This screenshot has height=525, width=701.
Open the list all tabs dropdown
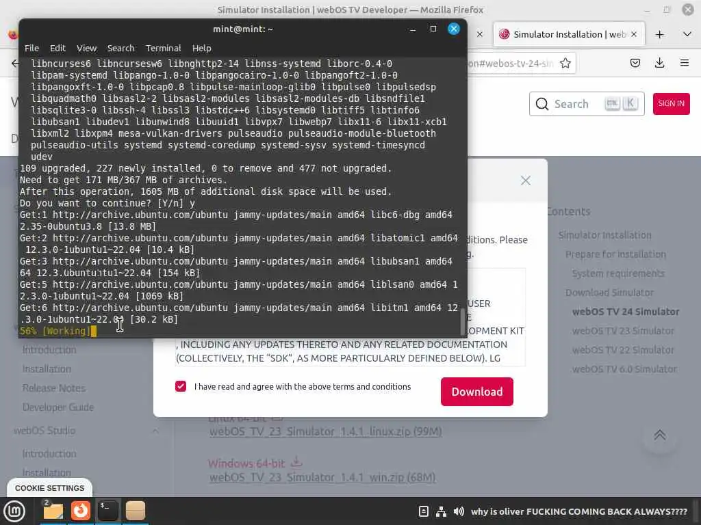tap(687, 34)
